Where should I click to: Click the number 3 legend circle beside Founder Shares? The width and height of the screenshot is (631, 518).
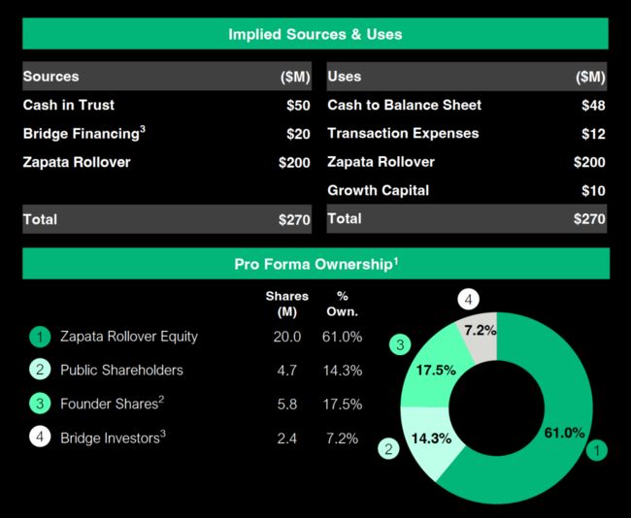pos(40,404)
